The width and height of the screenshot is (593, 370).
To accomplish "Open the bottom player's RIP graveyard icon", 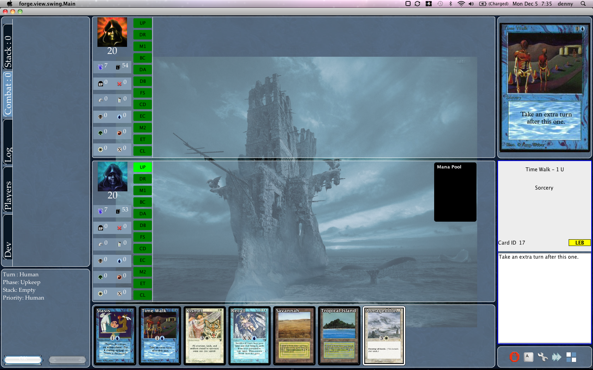I will click(x=101, y=228).
